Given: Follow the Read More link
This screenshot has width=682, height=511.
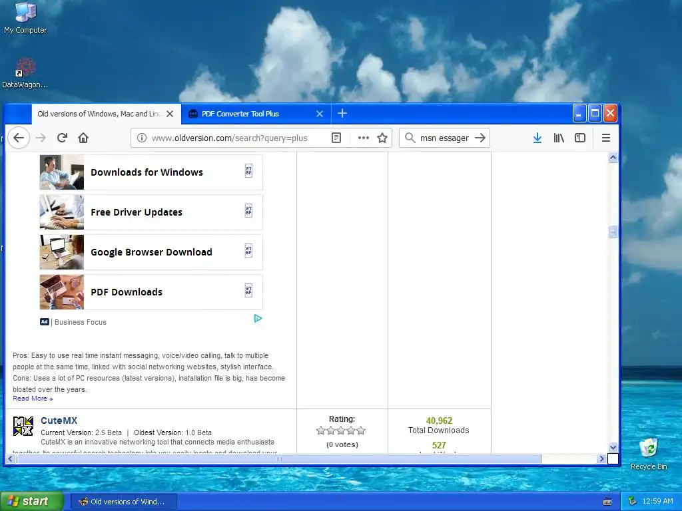Looking at the screenshot, I should click(33, 399).
